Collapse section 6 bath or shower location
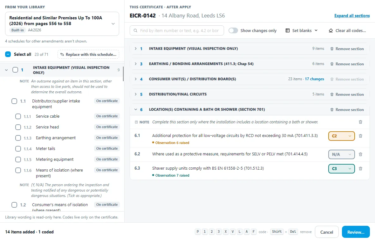The image size is (375, 241). pyautogui.click(x=136, y=109)
